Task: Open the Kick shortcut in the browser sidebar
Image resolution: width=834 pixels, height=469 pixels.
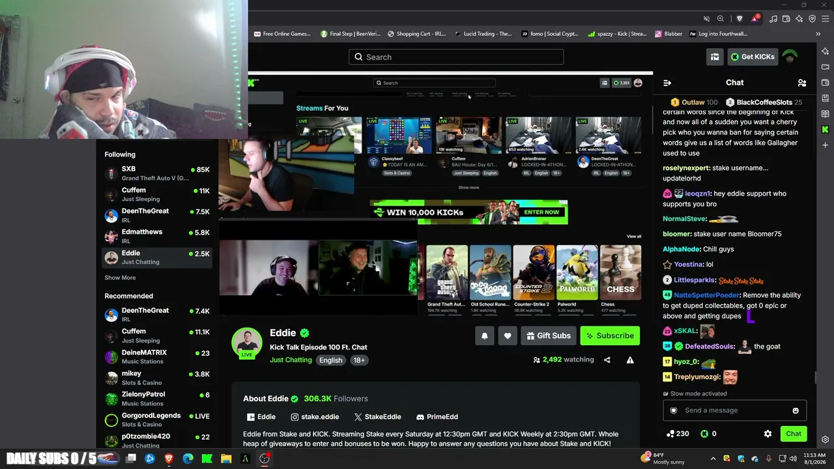Action: (x=826, y=130)
